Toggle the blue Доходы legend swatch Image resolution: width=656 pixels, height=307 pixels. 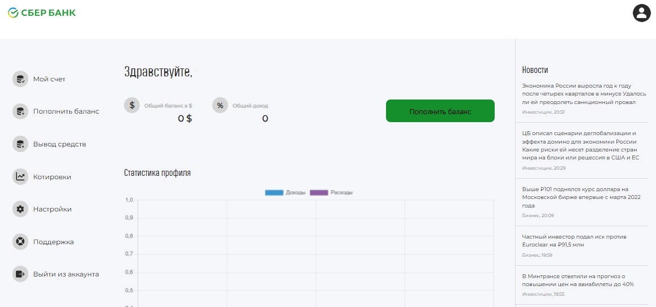coord(274,193)
